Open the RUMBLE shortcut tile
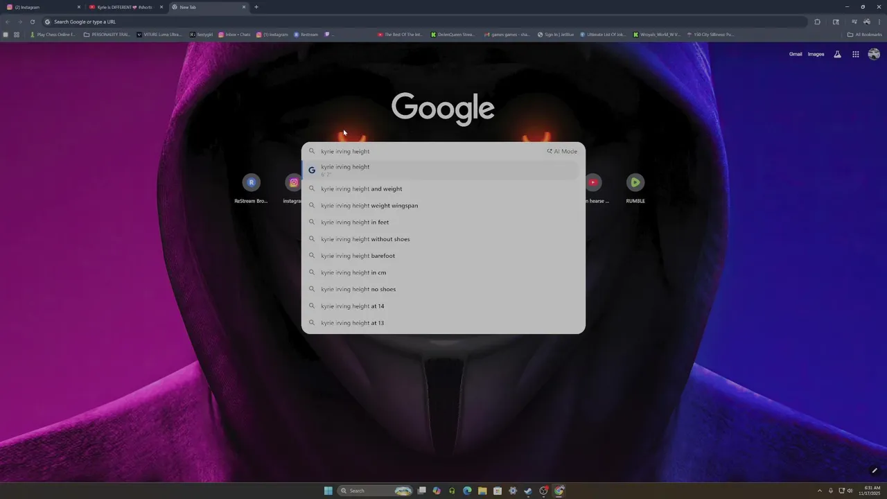 [x=635, y=189]
